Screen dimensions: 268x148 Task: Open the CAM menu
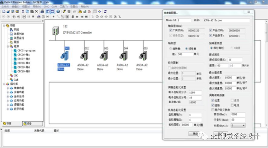(54, 7)
